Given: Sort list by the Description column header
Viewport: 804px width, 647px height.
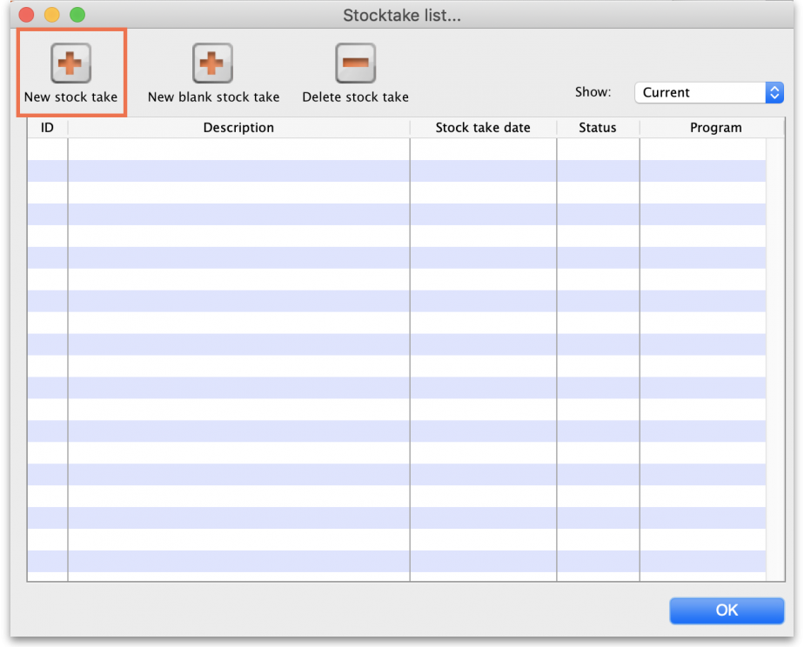Looking at the screenshot, I should (x=238, y=128).
